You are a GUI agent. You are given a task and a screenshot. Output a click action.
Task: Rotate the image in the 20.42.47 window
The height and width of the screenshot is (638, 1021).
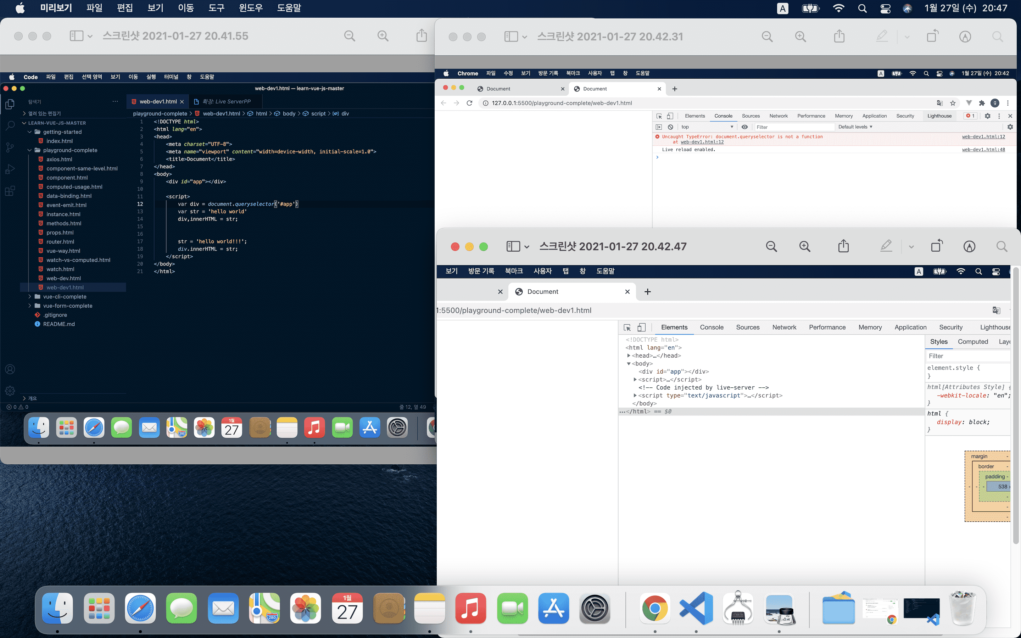[937, 246]
